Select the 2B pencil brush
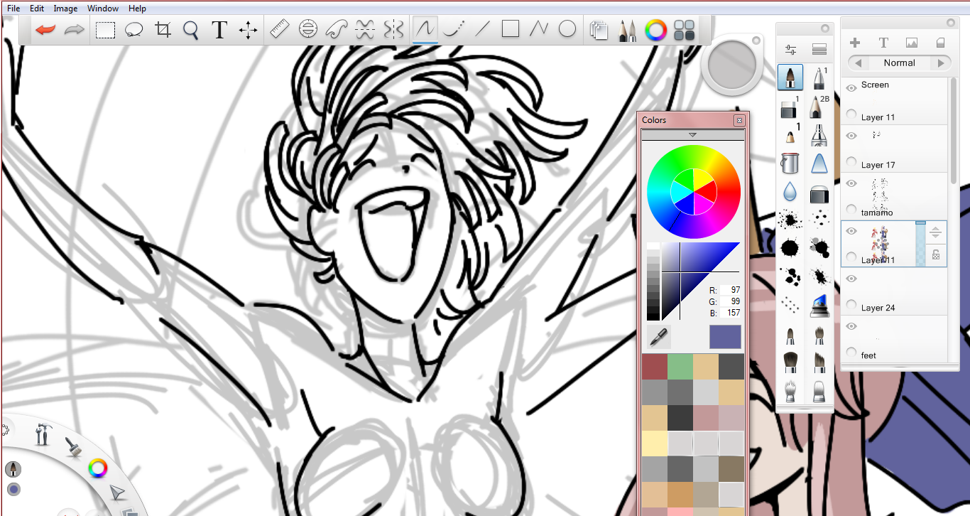 pos(819,107)
